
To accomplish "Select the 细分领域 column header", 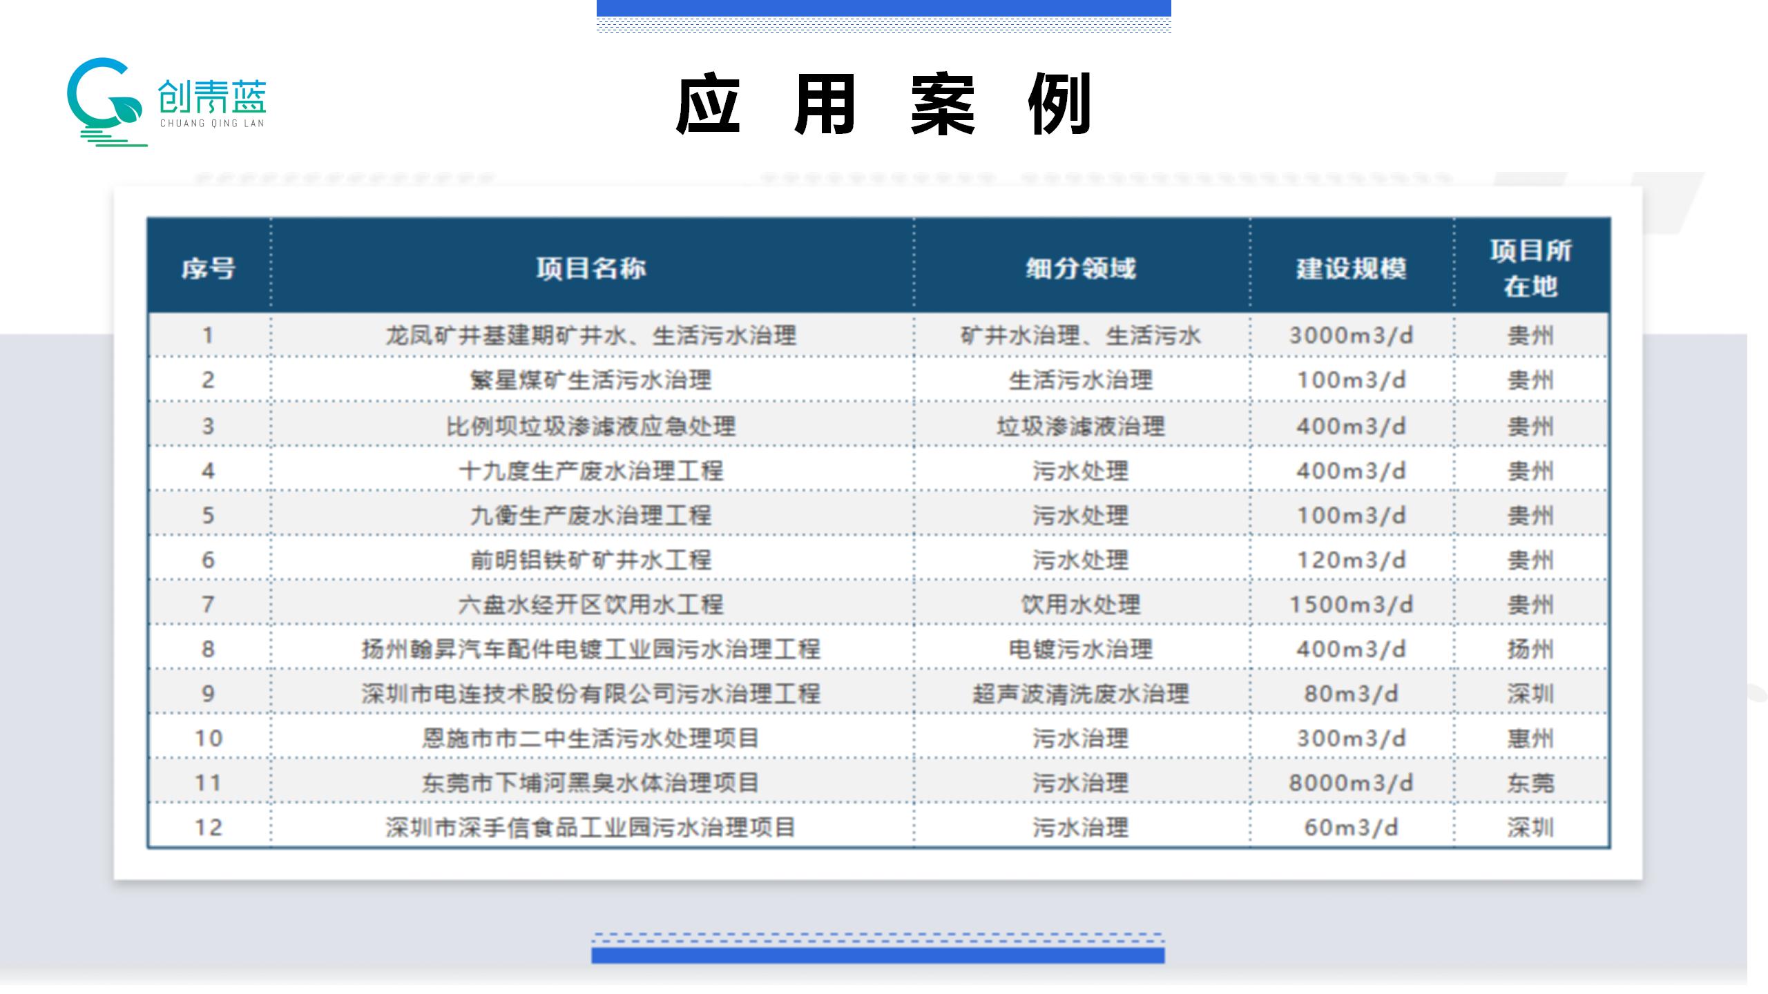I will [x=1081, y=268].
